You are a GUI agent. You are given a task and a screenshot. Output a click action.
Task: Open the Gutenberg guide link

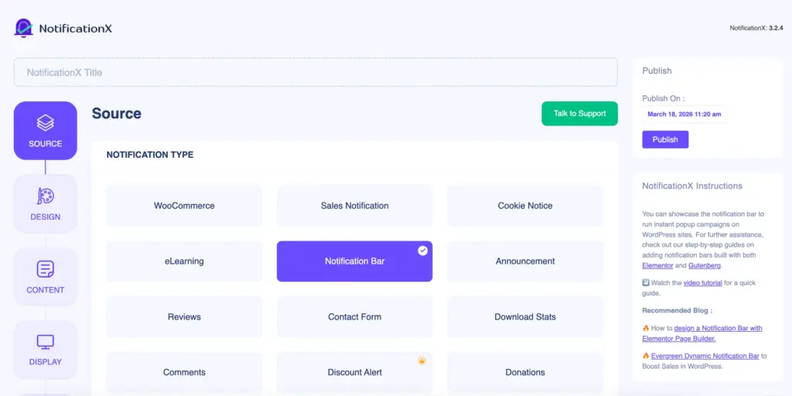(x=705, y=265)
